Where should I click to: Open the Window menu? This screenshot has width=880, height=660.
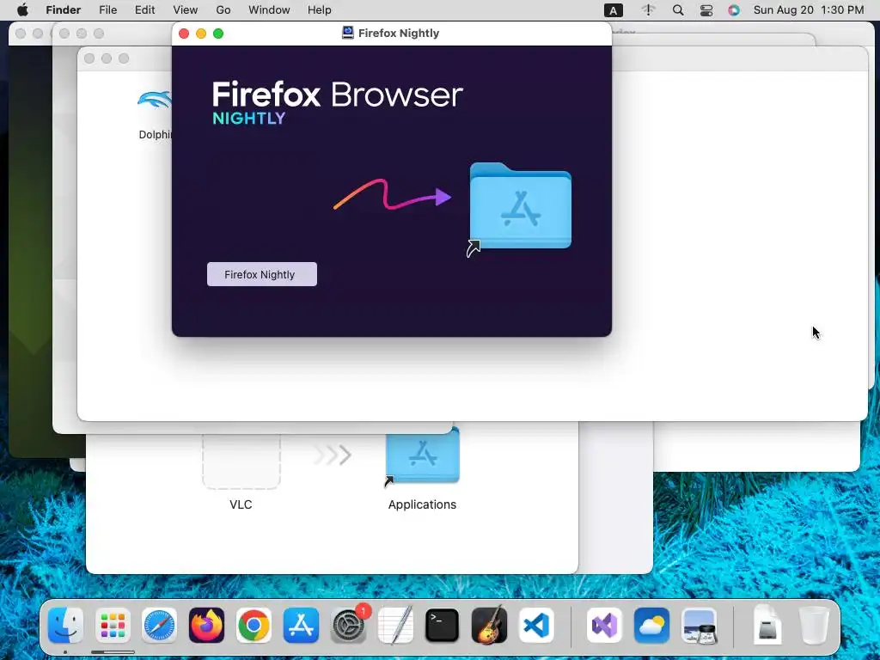pyautogui.click(x=269, y=10)
